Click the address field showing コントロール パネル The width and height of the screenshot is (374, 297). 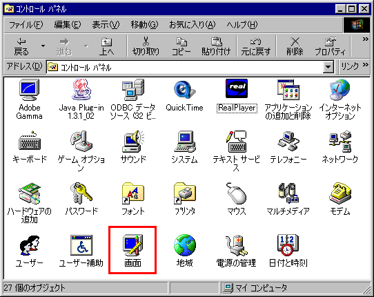(x=185, y=67)
